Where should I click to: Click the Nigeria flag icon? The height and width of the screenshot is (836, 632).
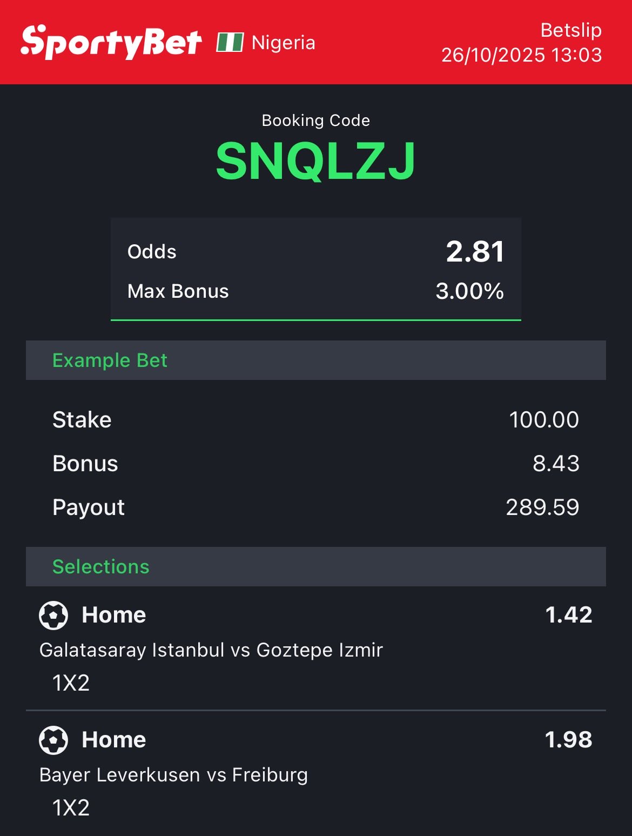click(230, 42)
